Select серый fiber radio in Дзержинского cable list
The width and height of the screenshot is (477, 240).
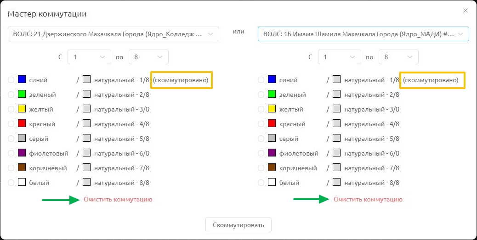11,139
